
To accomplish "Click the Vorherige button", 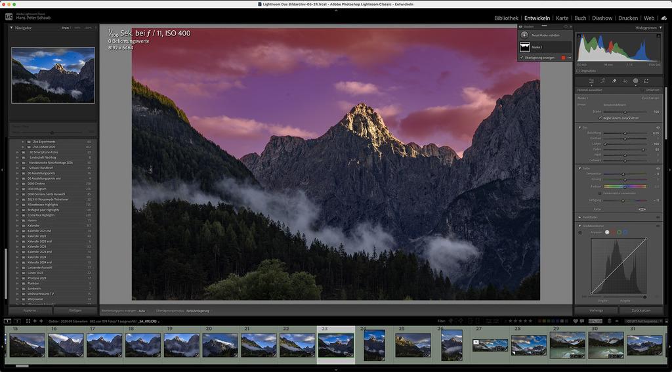I will coord(596,310).
